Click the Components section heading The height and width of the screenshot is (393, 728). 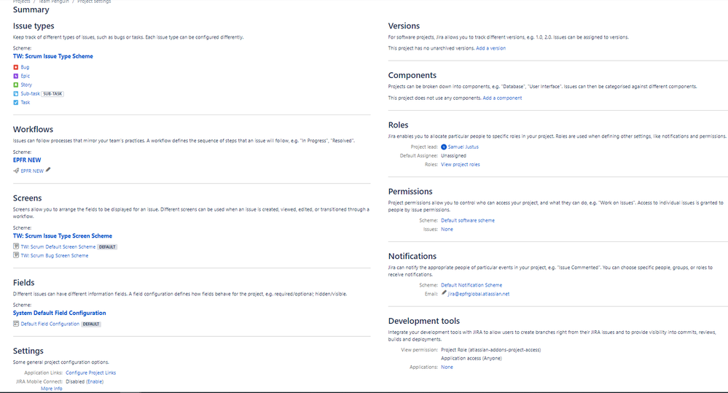(412, 75)
